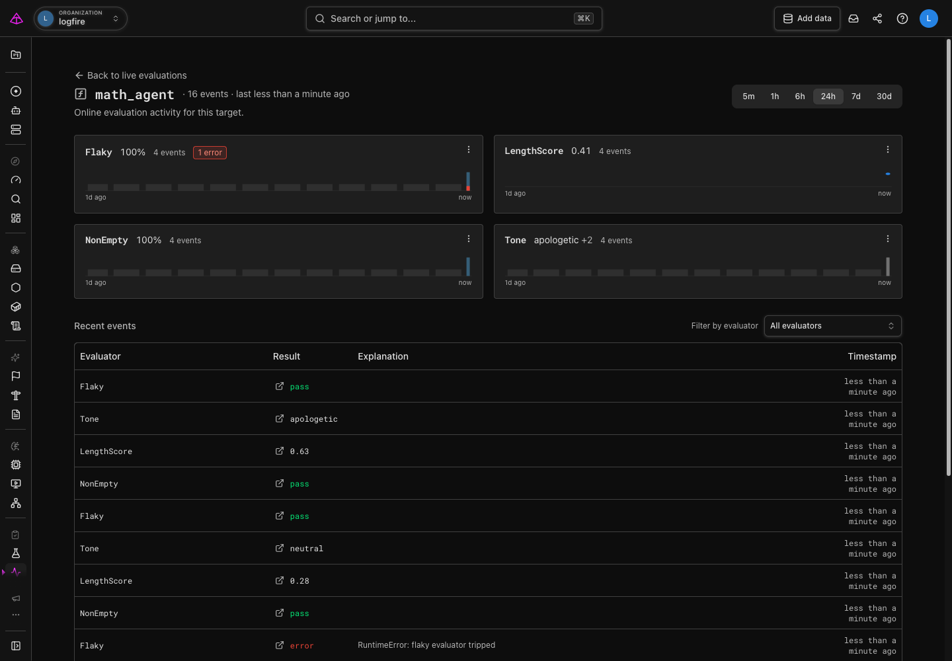Image resolution: width=952 pixels, height=661 pixels.
Task: Open the folder chart icon in the sidebar
Action: point(16,55)
